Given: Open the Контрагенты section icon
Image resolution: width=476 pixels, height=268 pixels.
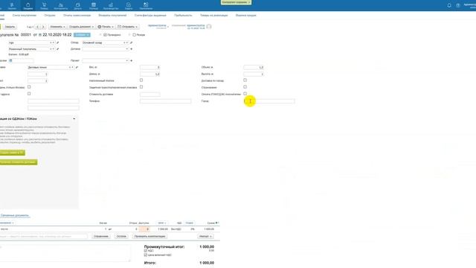Looking at the screenshot, I should click(x=60, y=5).
